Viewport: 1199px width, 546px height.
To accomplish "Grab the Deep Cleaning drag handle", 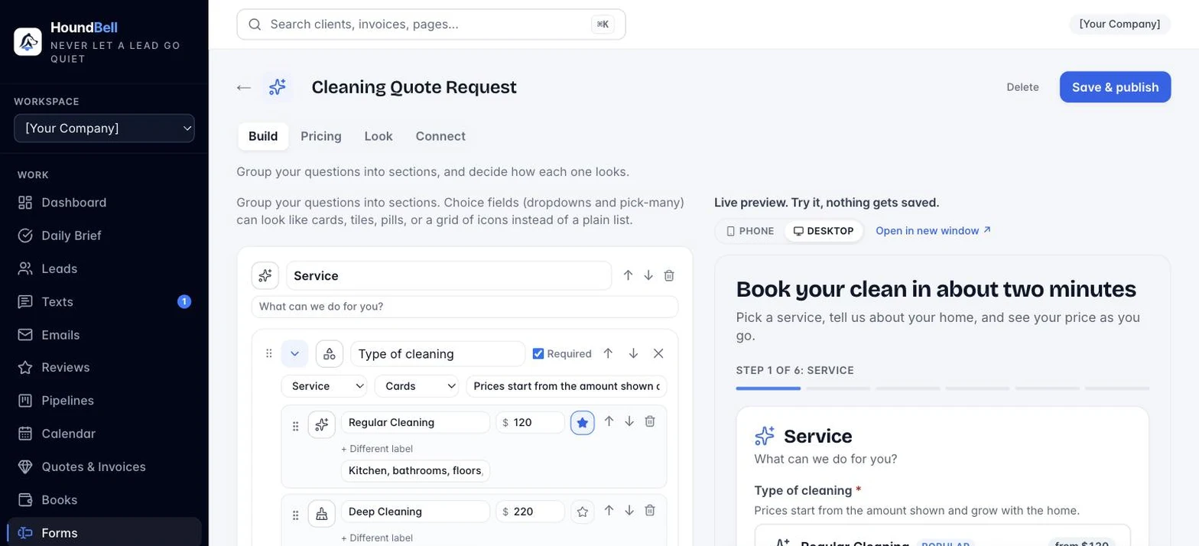I will [295, 515].
